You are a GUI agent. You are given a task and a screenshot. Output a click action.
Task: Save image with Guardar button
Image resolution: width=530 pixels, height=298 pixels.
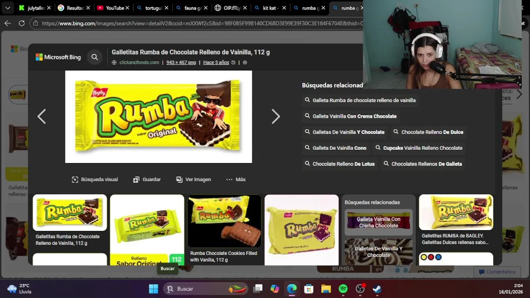[x=147, y=179]
